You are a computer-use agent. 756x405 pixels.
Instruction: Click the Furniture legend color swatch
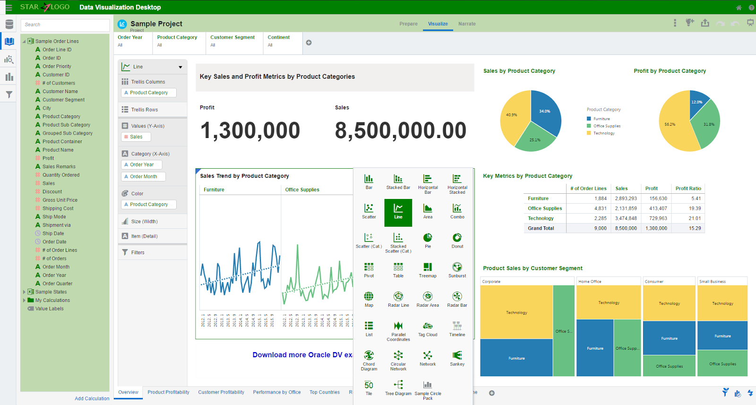coord(589,119)
